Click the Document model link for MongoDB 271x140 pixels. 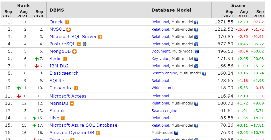(161, 51)
